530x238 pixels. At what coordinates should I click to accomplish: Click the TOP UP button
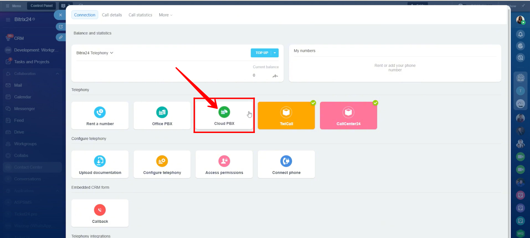(261, 53)
